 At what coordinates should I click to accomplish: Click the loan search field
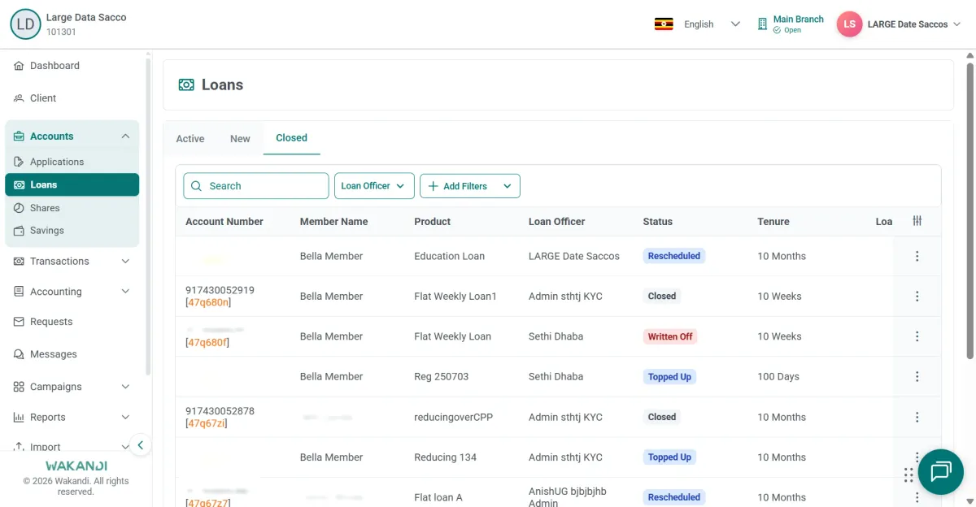256,186
